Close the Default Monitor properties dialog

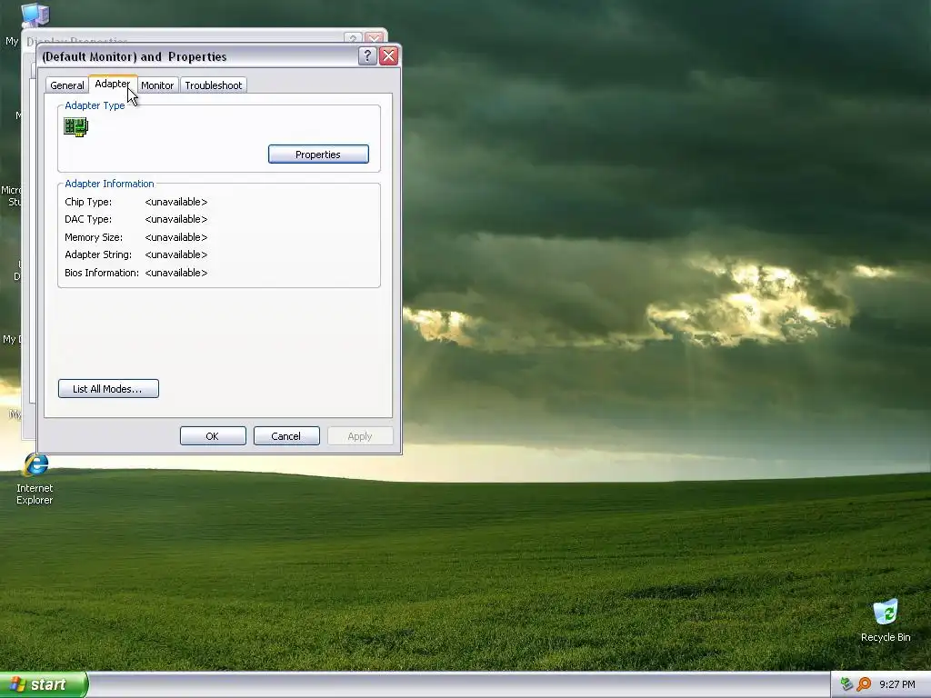pyautogui.click(x=389, y=55)
